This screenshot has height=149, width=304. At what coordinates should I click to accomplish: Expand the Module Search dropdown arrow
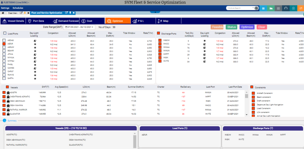coord(253,8)
